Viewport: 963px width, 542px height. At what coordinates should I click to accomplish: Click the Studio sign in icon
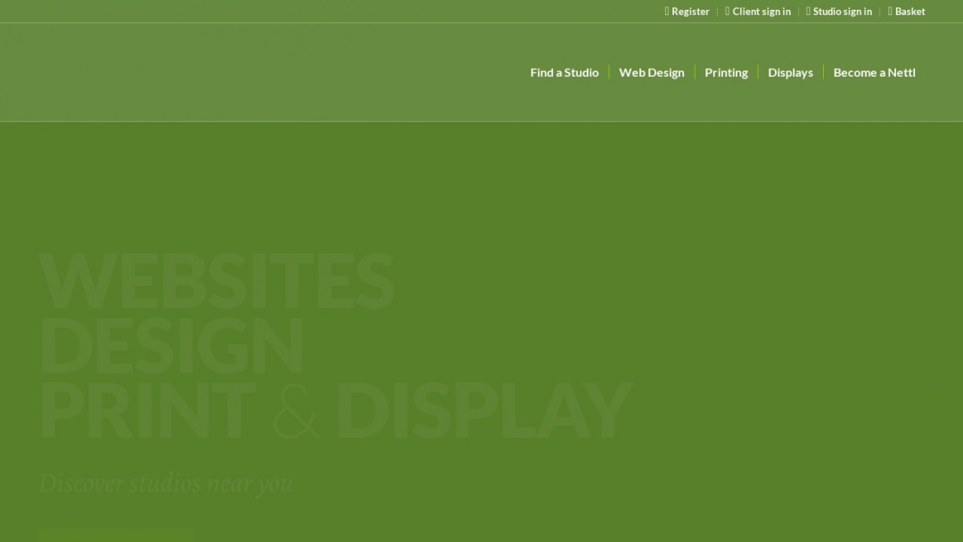coord(808,11)
